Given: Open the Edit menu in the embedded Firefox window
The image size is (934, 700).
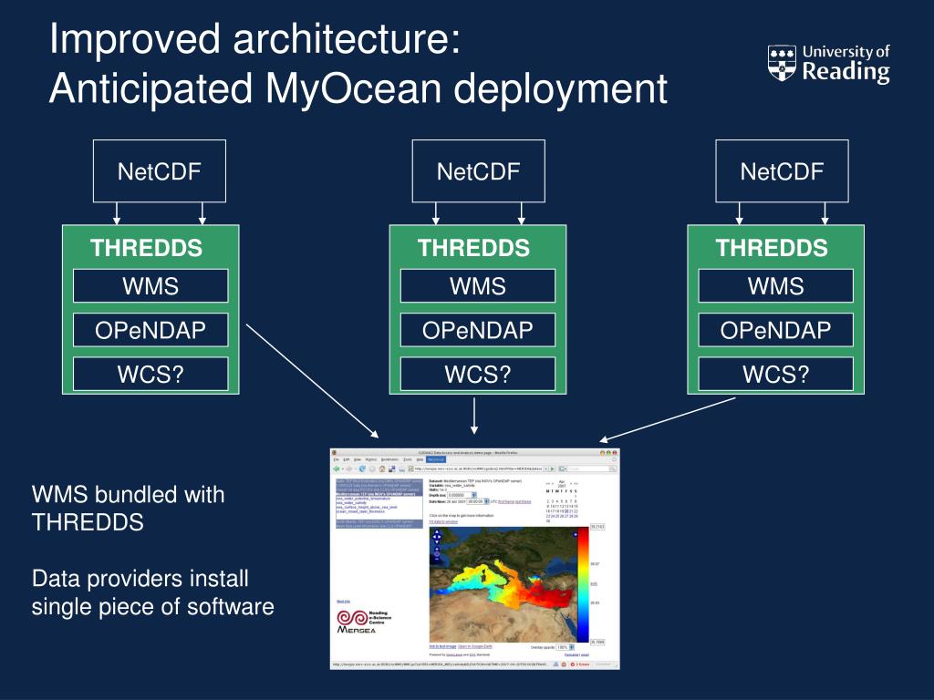Looking at the screenshot, I should pyautogui.click(x=346, y=459).
